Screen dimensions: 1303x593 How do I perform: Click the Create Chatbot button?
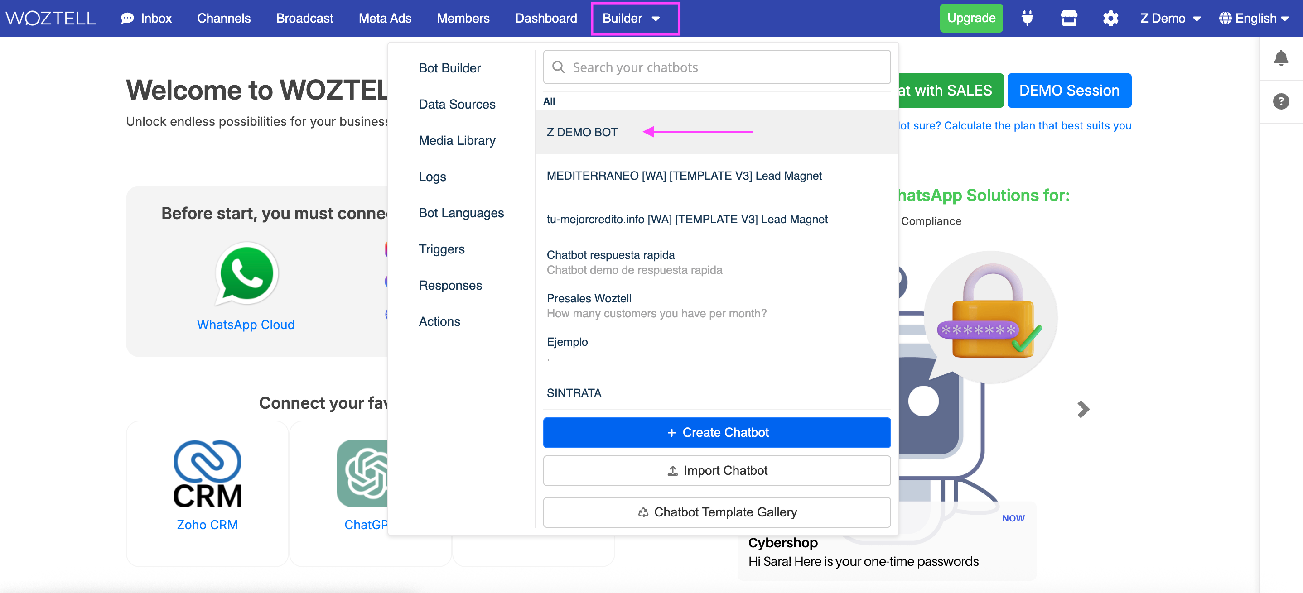(717, 432)
